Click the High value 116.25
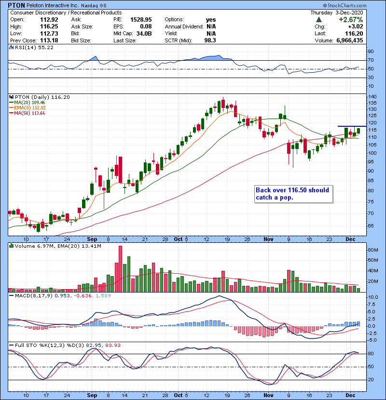Image resolution: width=386 pixels, height=400 pixels. coord(49,27)
